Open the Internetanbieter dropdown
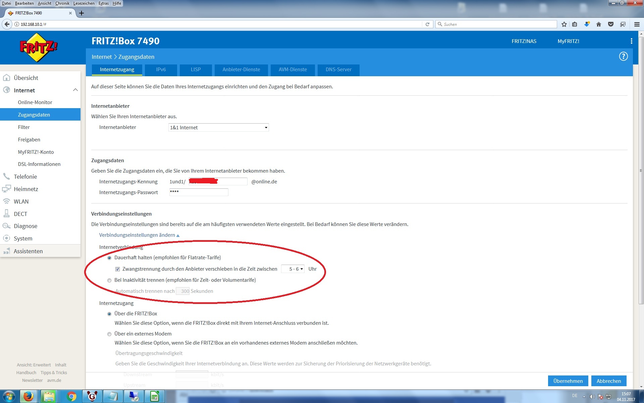 [218, 128]
